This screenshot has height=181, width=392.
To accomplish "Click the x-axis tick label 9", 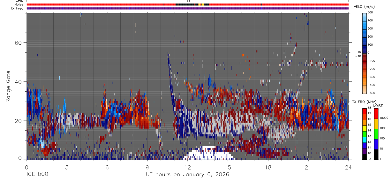I will (x=147, y=167).
